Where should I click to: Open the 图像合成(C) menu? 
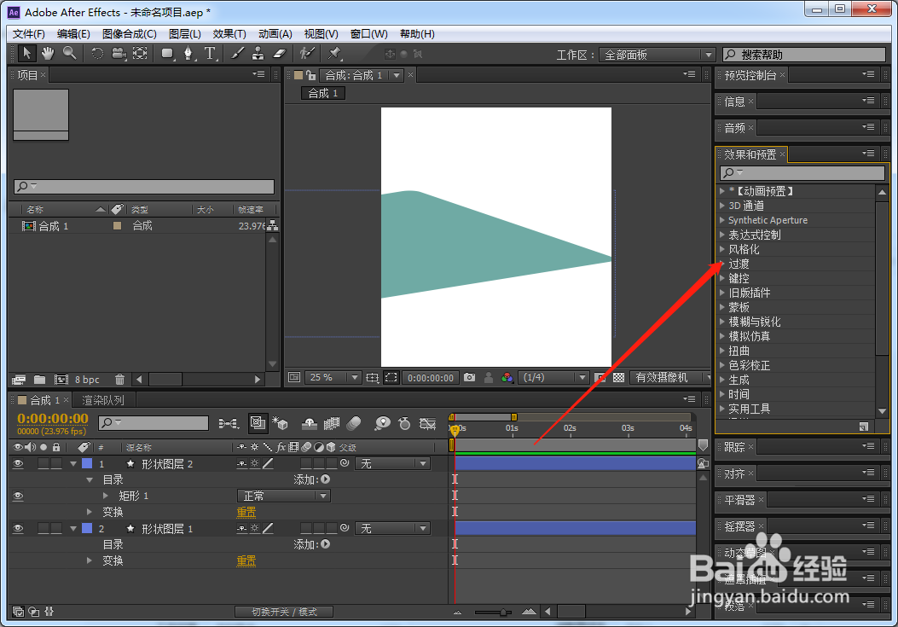(130, 34)
